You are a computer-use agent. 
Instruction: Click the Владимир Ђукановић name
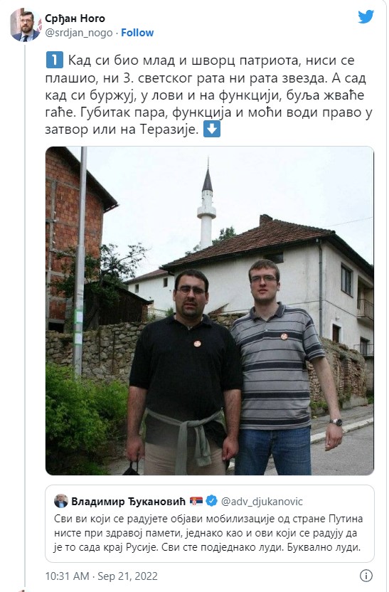point(128,502)
